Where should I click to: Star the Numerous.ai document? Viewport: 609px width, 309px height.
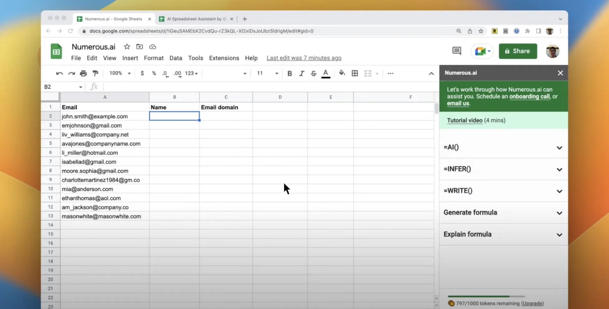(x=127, y=47)
